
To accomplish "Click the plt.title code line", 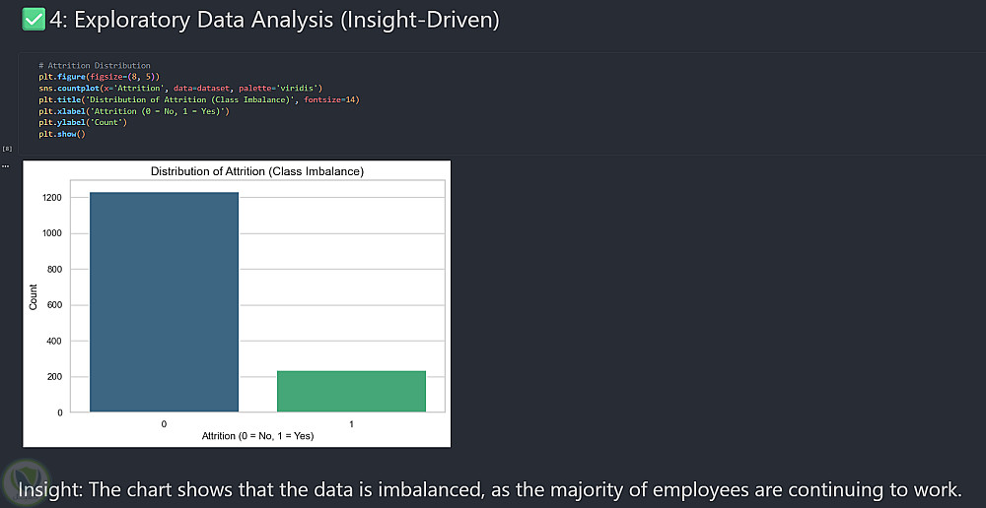I will pos(199,99).
